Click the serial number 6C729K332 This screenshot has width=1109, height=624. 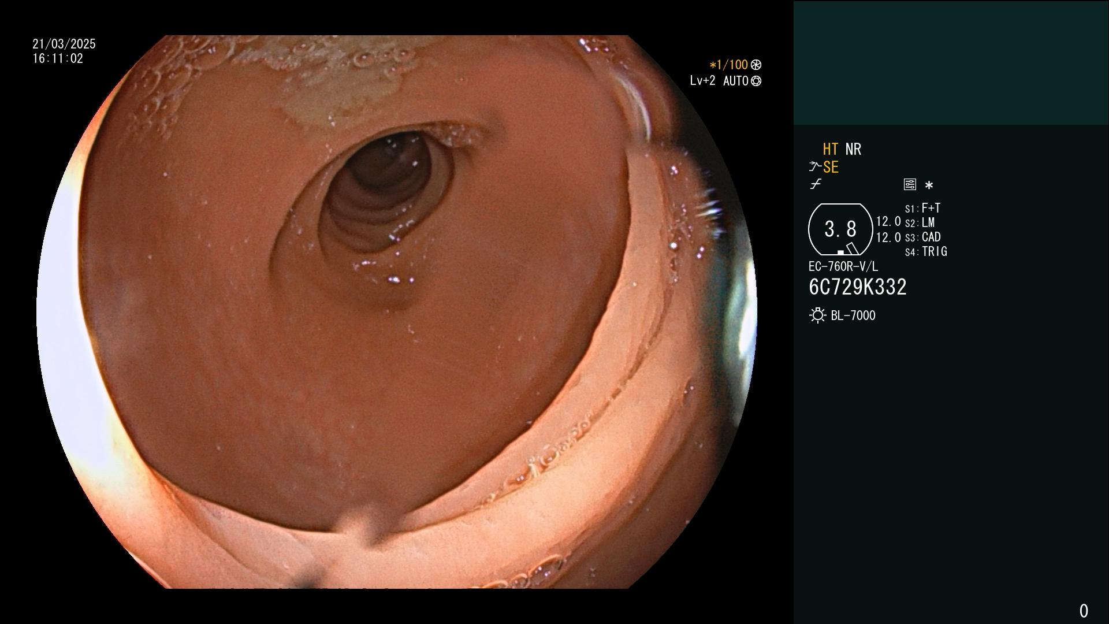point(858,287)
